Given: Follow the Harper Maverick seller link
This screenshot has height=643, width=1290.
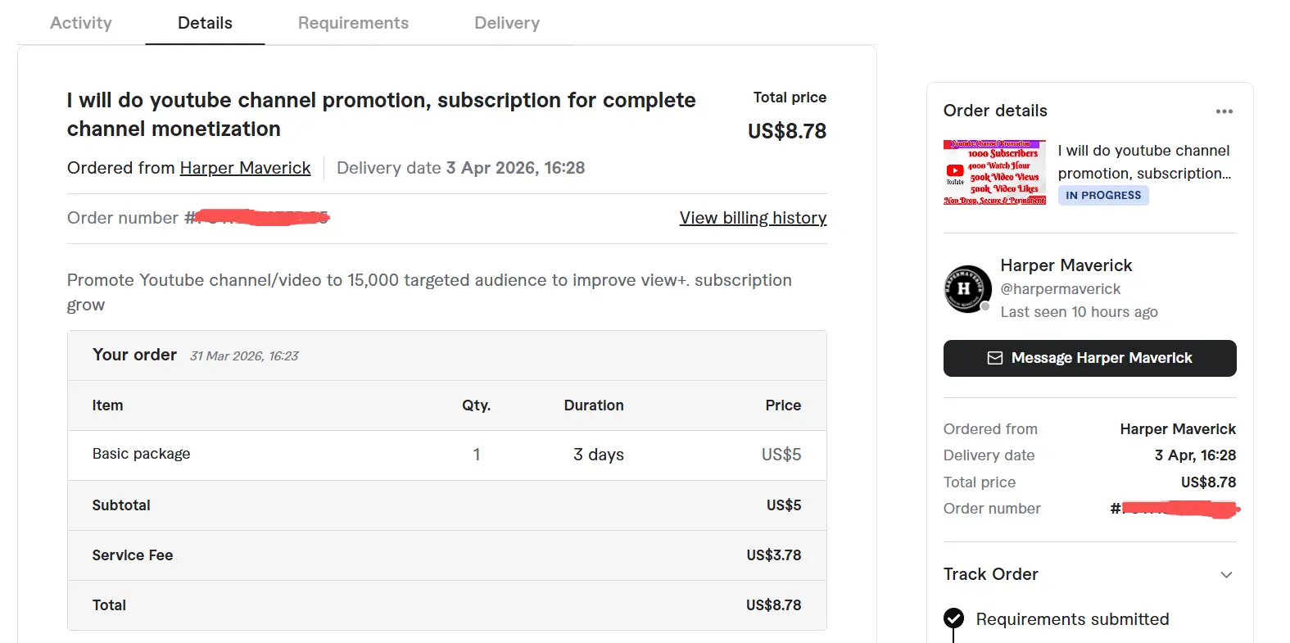Looking at the screenshot, I should click(x=245, y=168).
